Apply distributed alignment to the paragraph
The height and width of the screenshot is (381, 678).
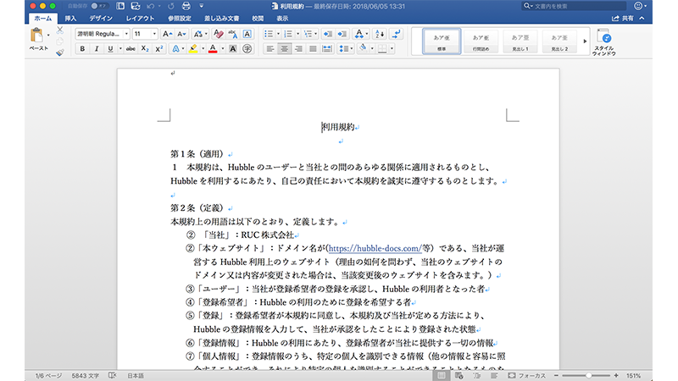[x=327, y=49]
